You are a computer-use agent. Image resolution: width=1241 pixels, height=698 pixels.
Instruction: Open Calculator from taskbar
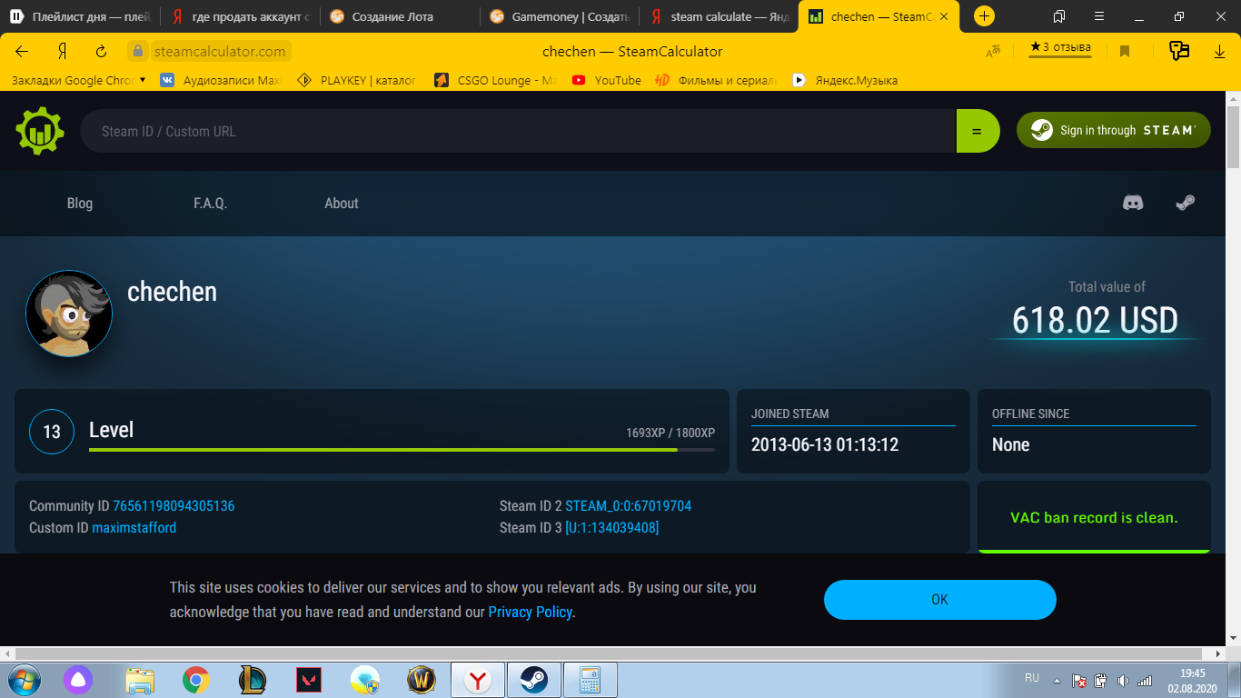[x=591, y=680]
